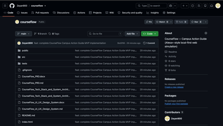Open the index.html file
This screenshot has height=126, width=223.
point(27,122)
